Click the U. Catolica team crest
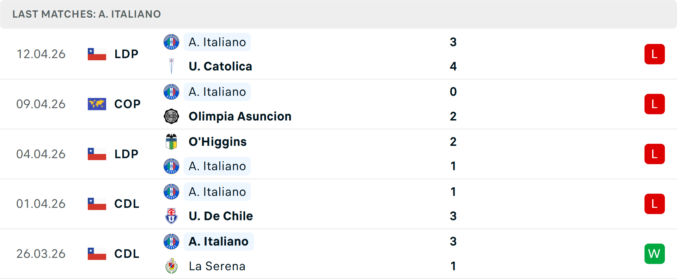 (x=171, y=66)
